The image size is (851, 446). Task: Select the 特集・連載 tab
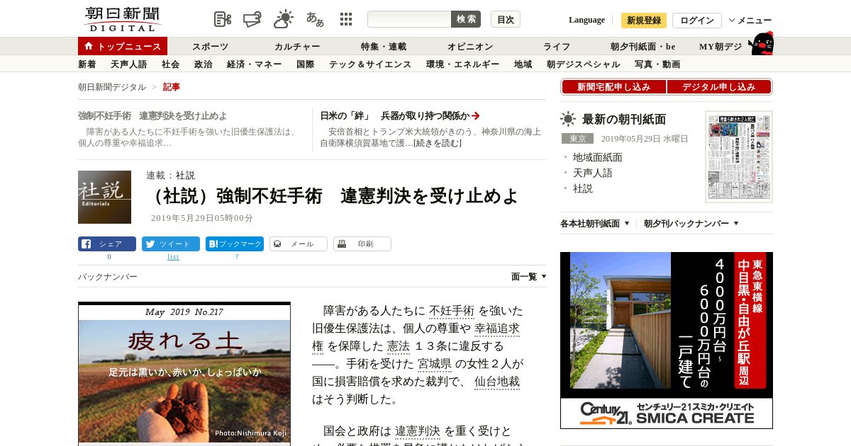(x=384, y=47)
